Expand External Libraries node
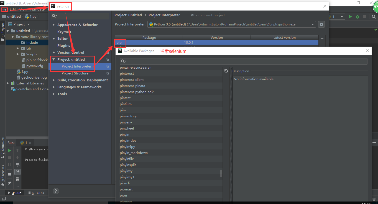The width and height of the screenshot is (378, 204). coord(8,83)
